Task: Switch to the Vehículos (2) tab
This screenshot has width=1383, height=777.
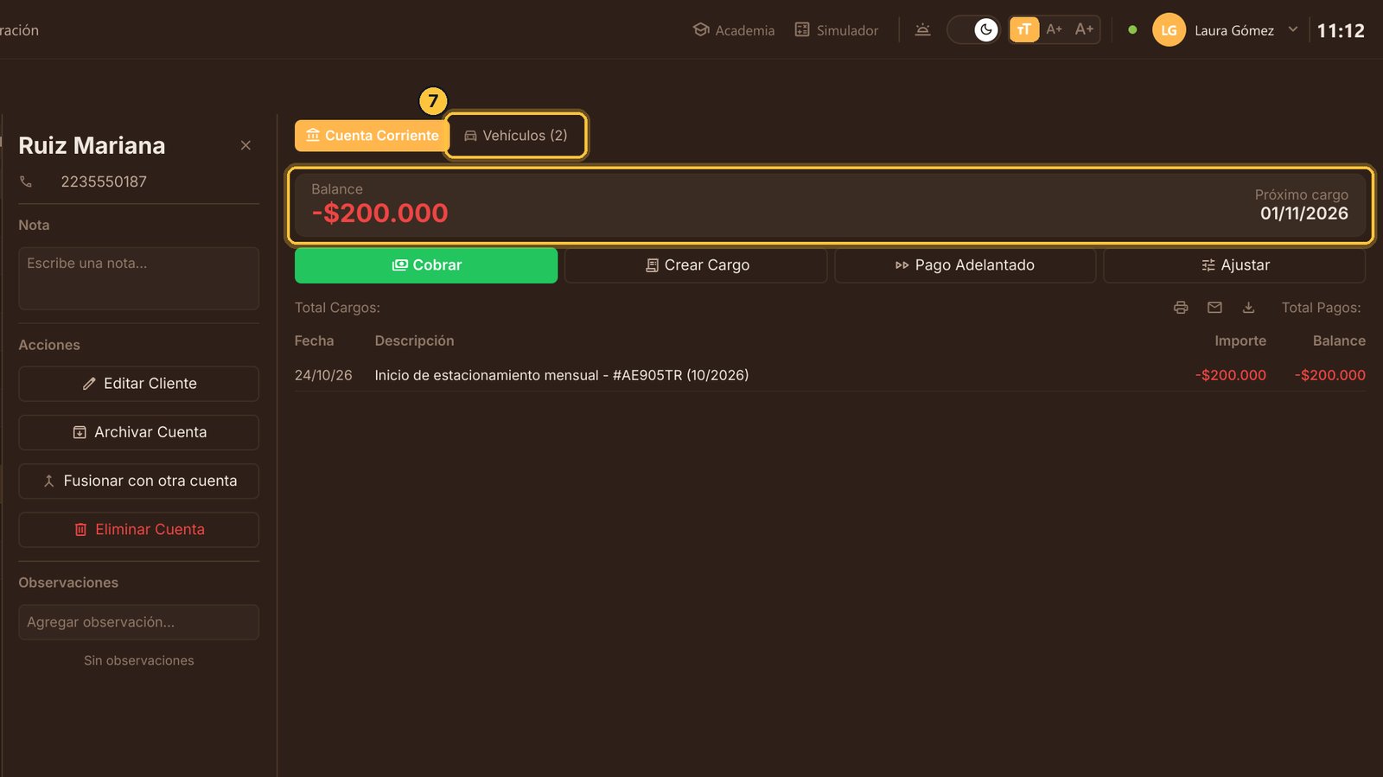Action: pyautogui.click(x=516, y=136)
